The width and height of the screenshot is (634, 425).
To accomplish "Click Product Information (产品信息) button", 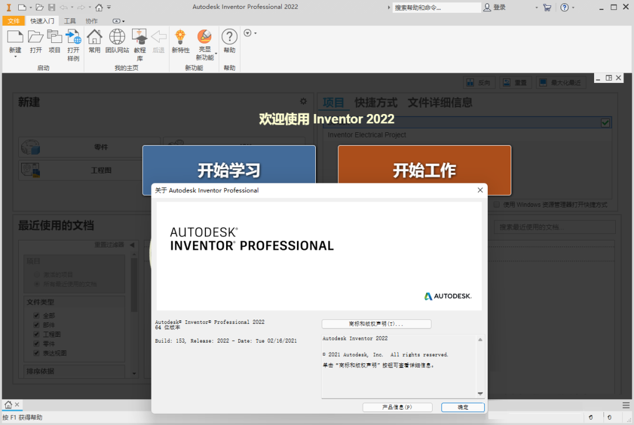I will (397, 407).
